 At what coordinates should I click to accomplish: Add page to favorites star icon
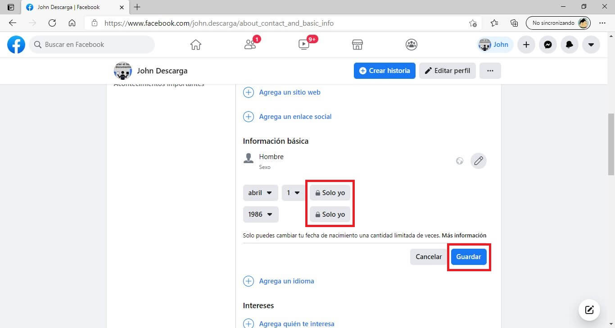473,23
